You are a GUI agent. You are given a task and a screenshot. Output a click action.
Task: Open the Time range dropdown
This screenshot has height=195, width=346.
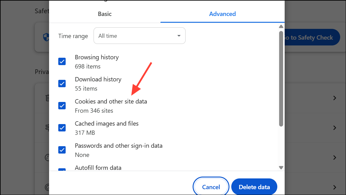(x=139, y=36)
